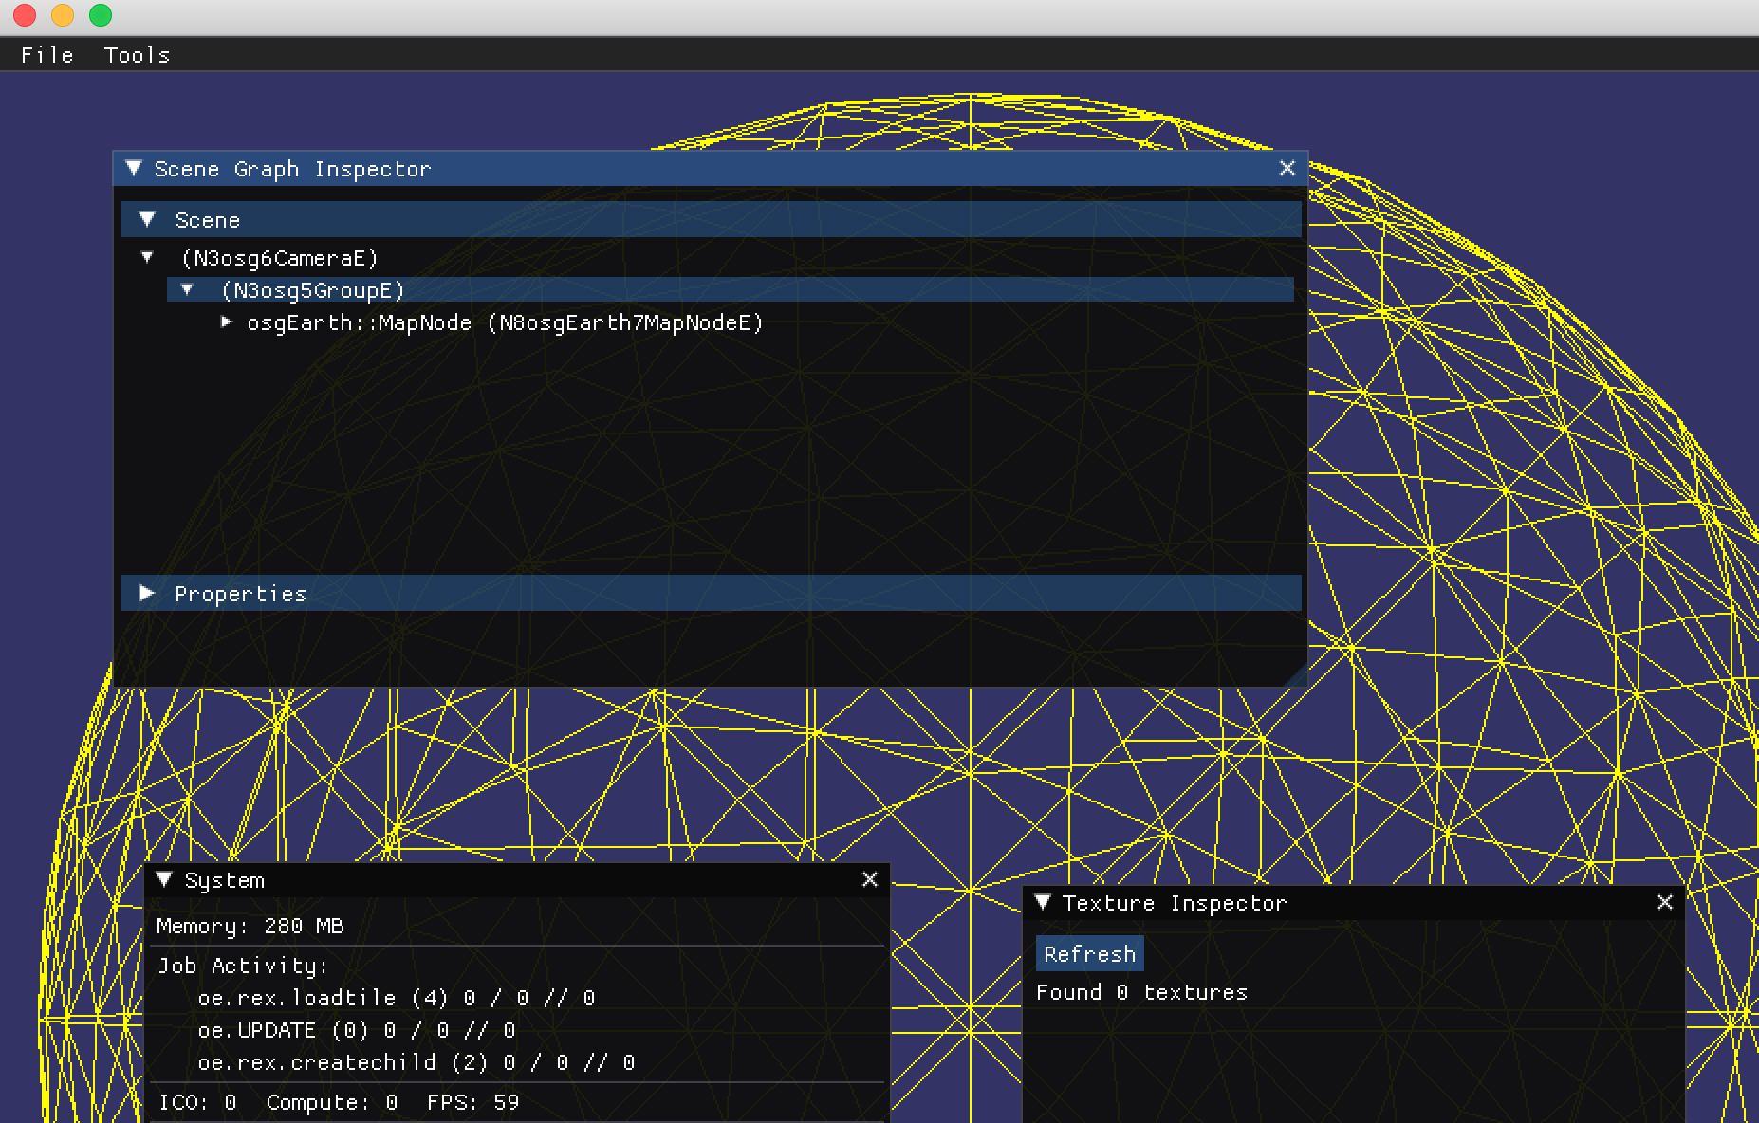This screenshot has width=1759, height=1123.
Task: Expand the osgEarth::MapNode tree node
Action: click(x=227, y=322)
